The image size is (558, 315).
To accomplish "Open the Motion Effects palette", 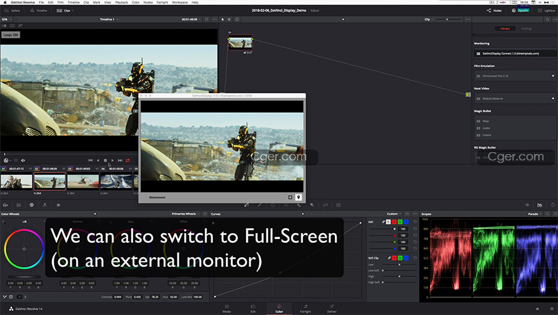I will [x=58, y=205].
